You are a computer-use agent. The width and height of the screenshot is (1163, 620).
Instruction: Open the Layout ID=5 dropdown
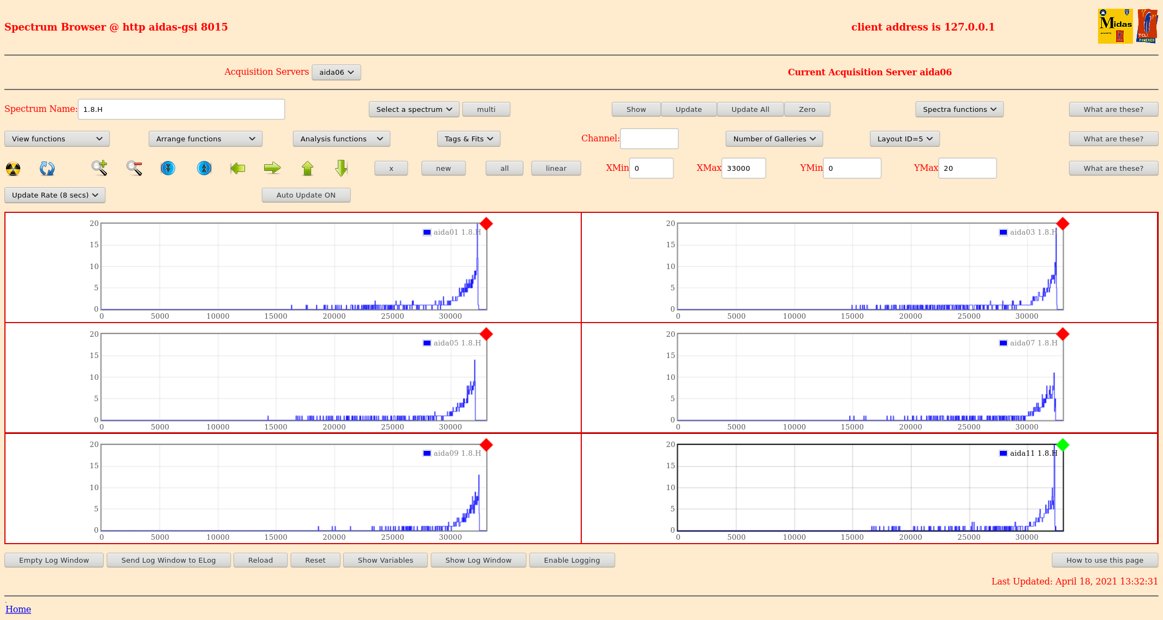(904, 139)
